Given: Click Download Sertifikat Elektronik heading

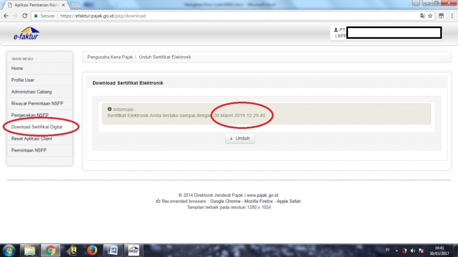Looking at the screenshot, I should (x=128, y=83).
